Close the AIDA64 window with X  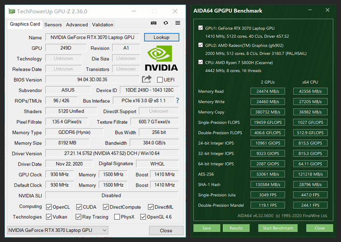point(328,10)
